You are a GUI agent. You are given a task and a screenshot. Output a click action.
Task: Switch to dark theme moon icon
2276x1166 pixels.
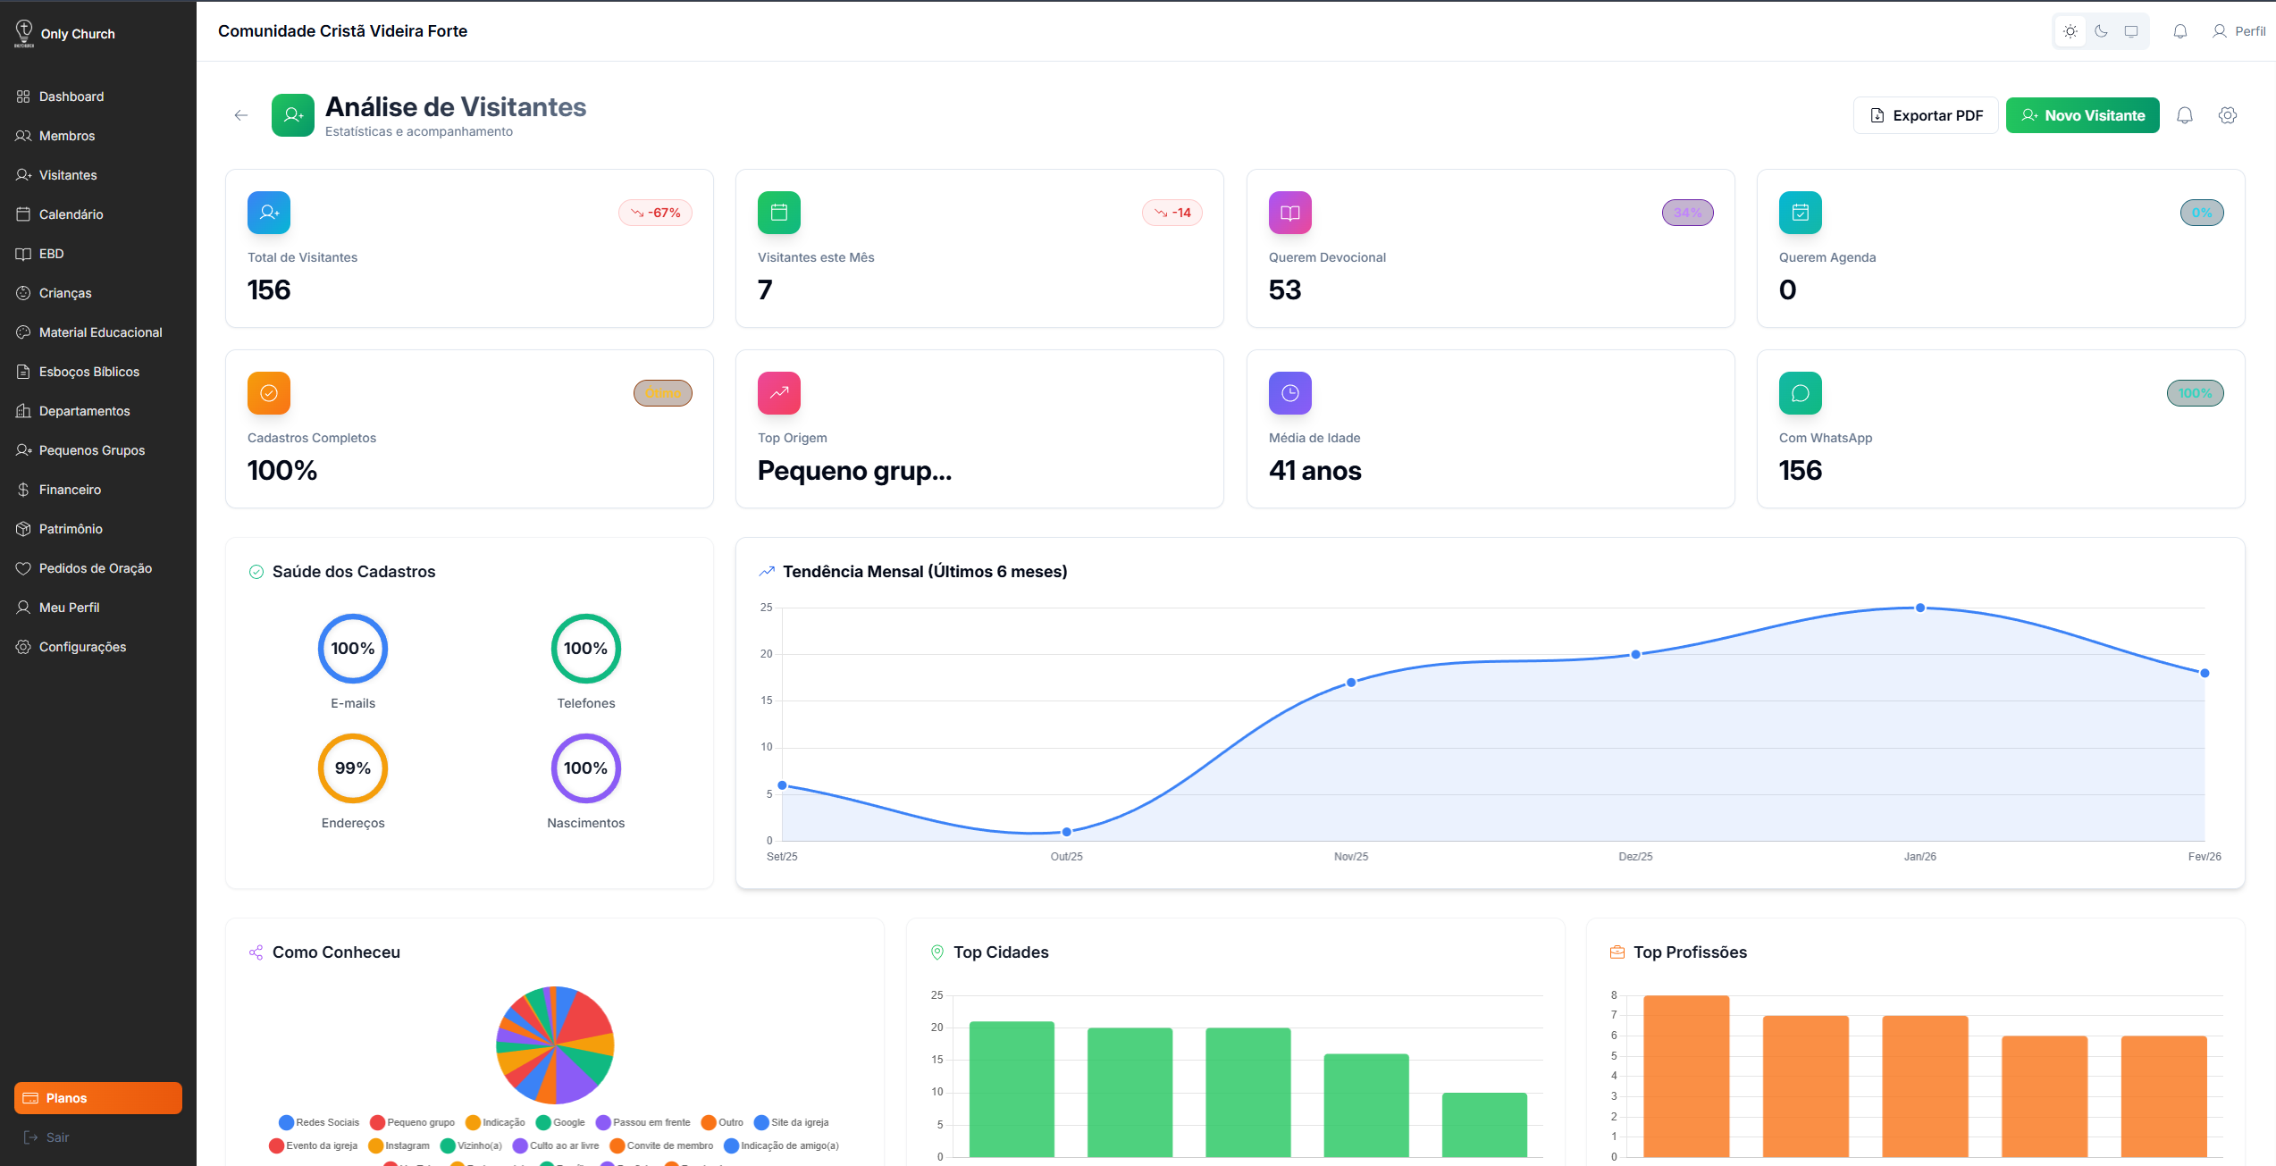pyautogui.click(x=2101, y=31)
